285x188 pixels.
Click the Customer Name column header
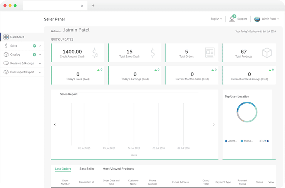pos(133,182)
